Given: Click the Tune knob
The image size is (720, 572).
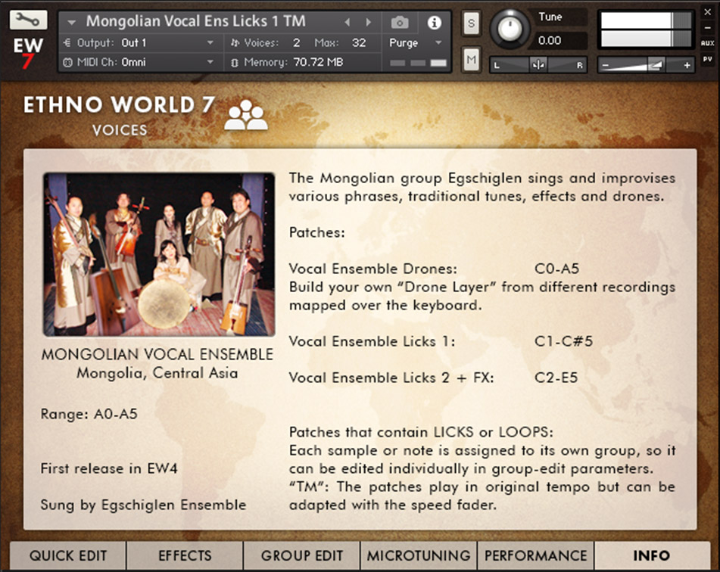Looking at the screenshot, I should [509, 29].
